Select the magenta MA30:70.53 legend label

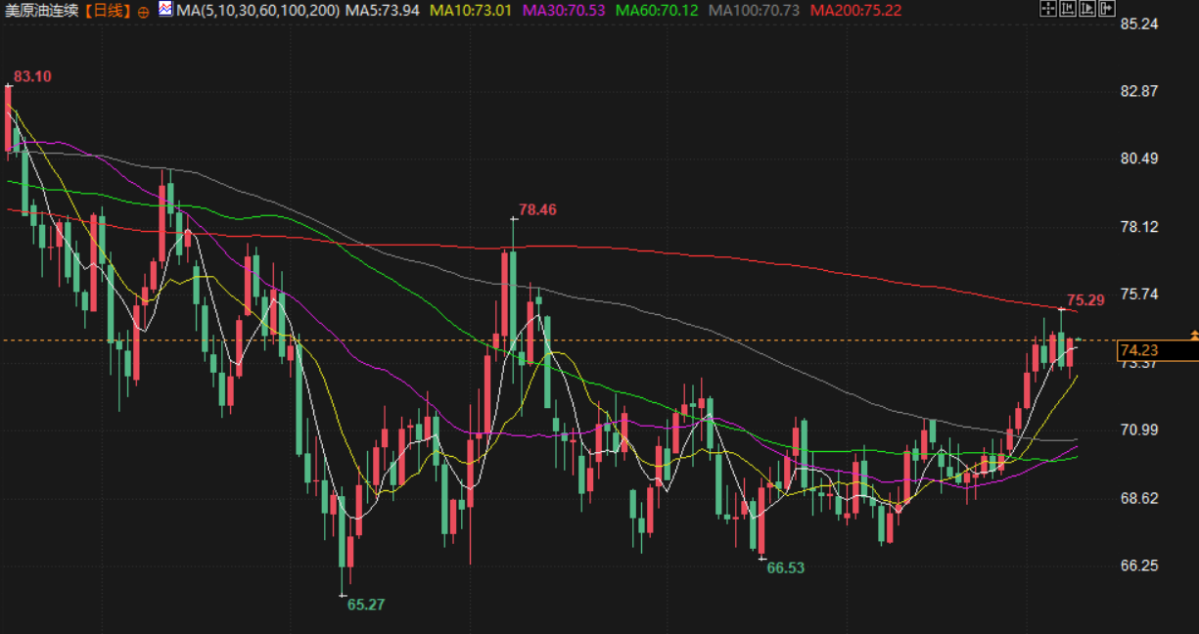[565, 11]
